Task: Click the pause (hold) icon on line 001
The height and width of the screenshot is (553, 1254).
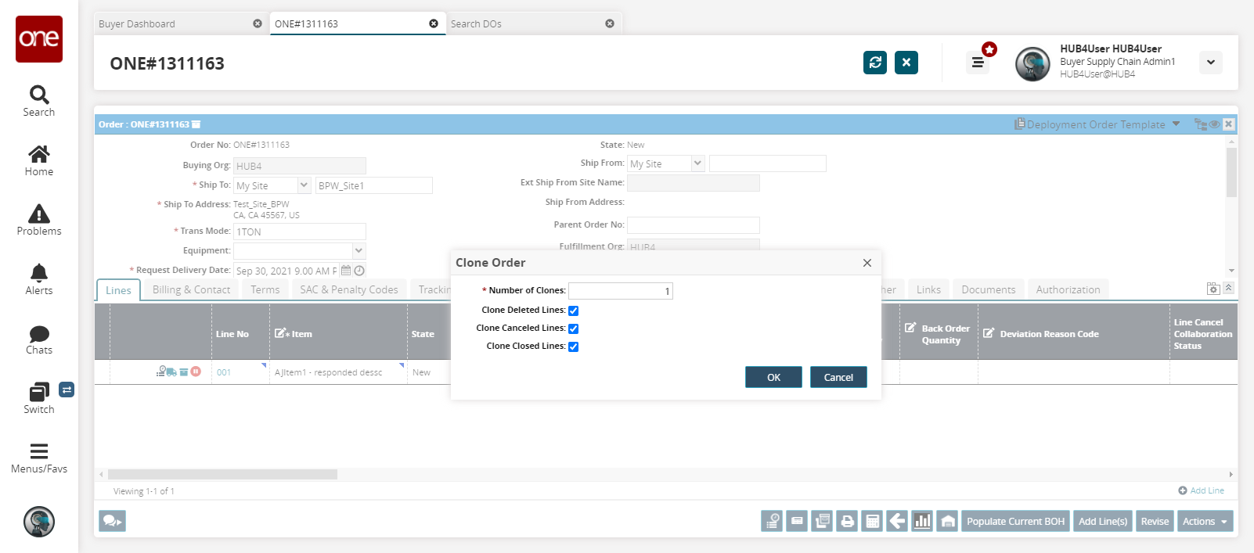Action: coord(196,372)
